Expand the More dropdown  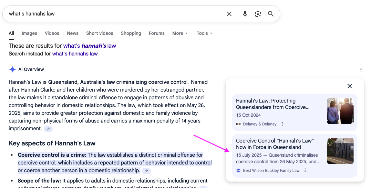(180, 33)
